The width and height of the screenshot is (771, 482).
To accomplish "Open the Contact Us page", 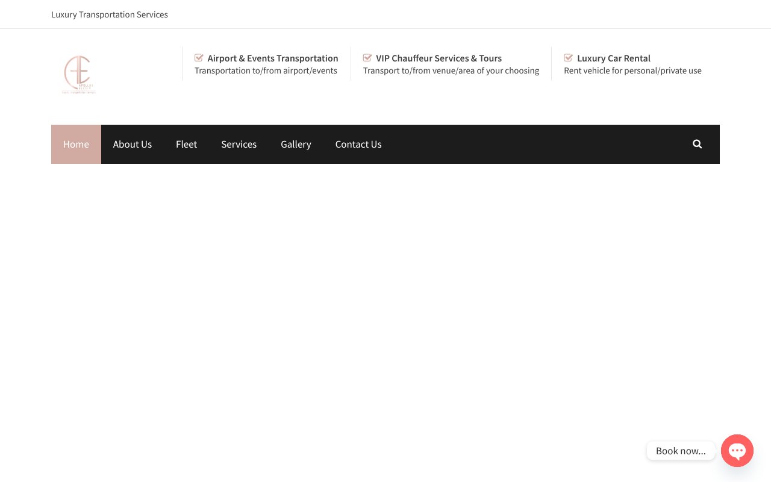I will click(x=358, y=144).
